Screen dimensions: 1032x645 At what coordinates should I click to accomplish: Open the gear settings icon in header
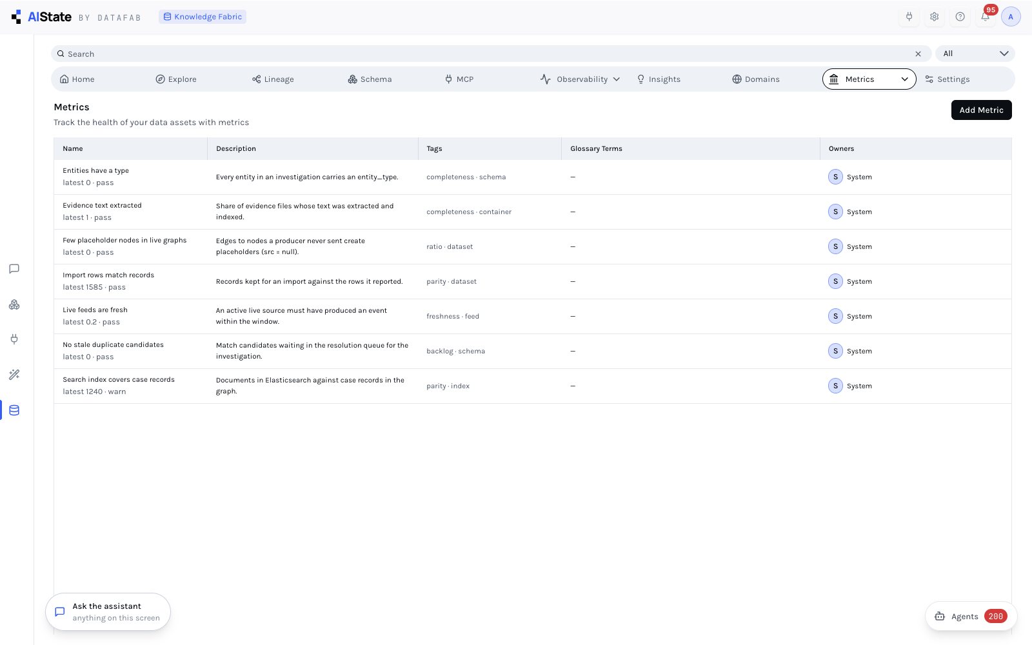tap(934, 17)
